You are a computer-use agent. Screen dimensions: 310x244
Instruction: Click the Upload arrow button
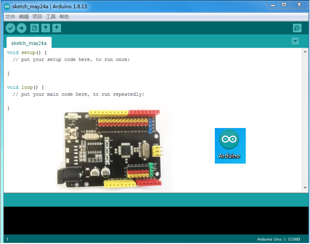coord(22,28)
